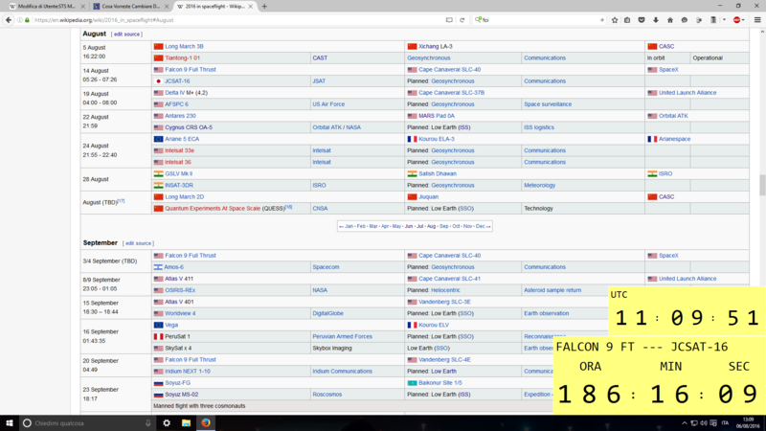Screen dimensions: 766x431
Task: Click the UTC clock widget showing 11:09:51
Action: point(687,310)
